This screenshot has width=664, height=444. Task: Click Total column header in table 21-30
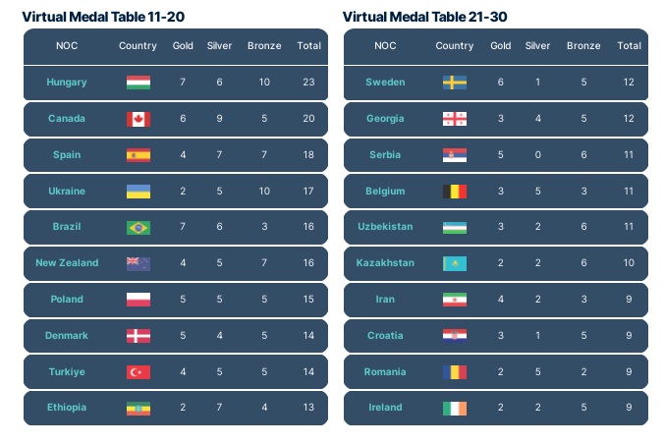(x=629, y=46)
